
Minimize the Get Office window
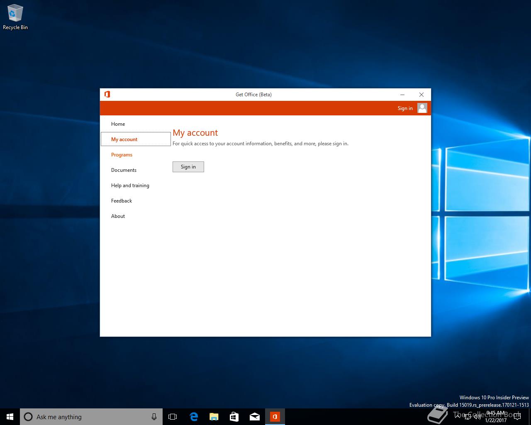click(x=402, y=95)
